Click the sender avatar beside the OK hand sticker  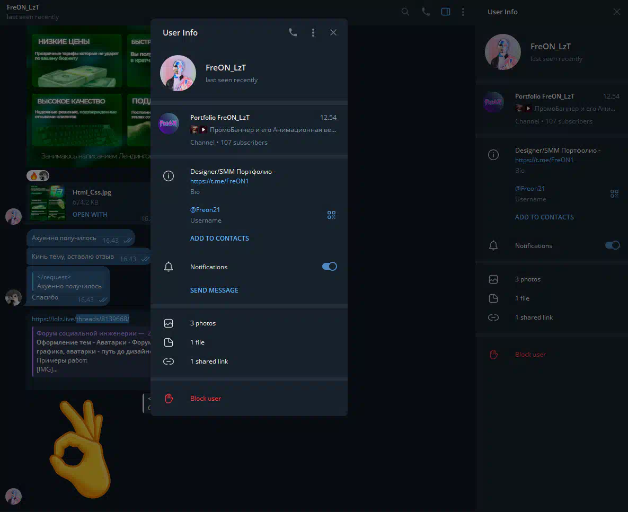tap(13, 497)
